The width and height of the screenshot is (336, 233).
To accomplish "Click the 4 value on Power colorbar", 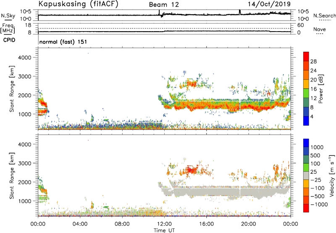I will click(x=312, y=116).
